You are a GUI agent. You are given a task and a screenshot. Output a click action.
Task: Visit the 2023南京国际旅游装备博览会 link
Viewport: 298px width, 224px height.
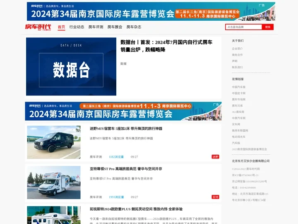(x=249, y=149)
